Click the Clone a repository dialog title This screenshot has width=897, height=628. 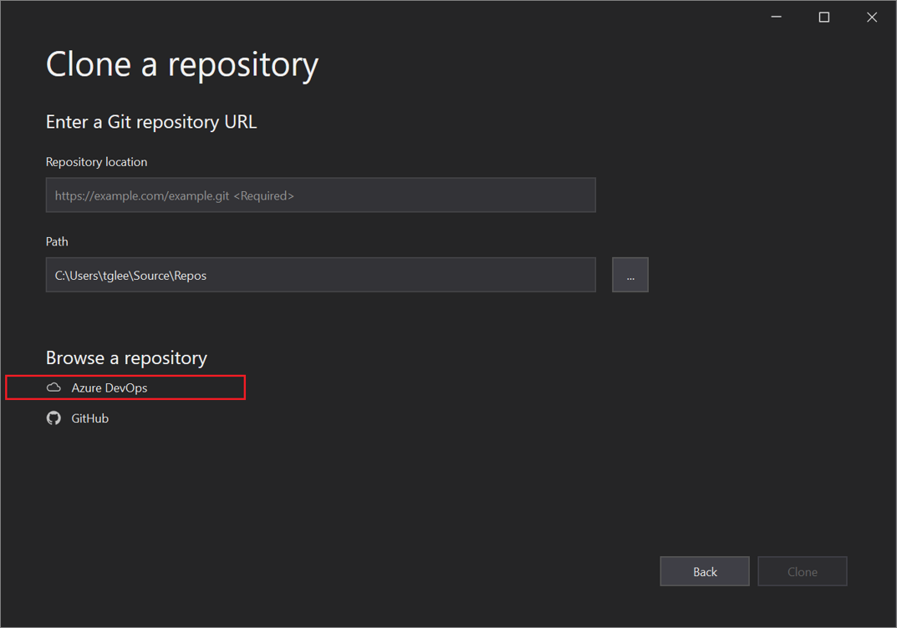[182, 64]
